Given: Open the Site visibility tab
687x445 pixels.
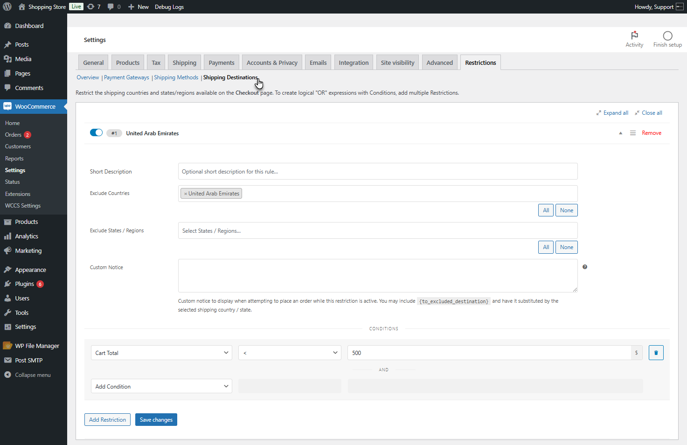Looking at the screenshot, I should (x=397, y=63).
